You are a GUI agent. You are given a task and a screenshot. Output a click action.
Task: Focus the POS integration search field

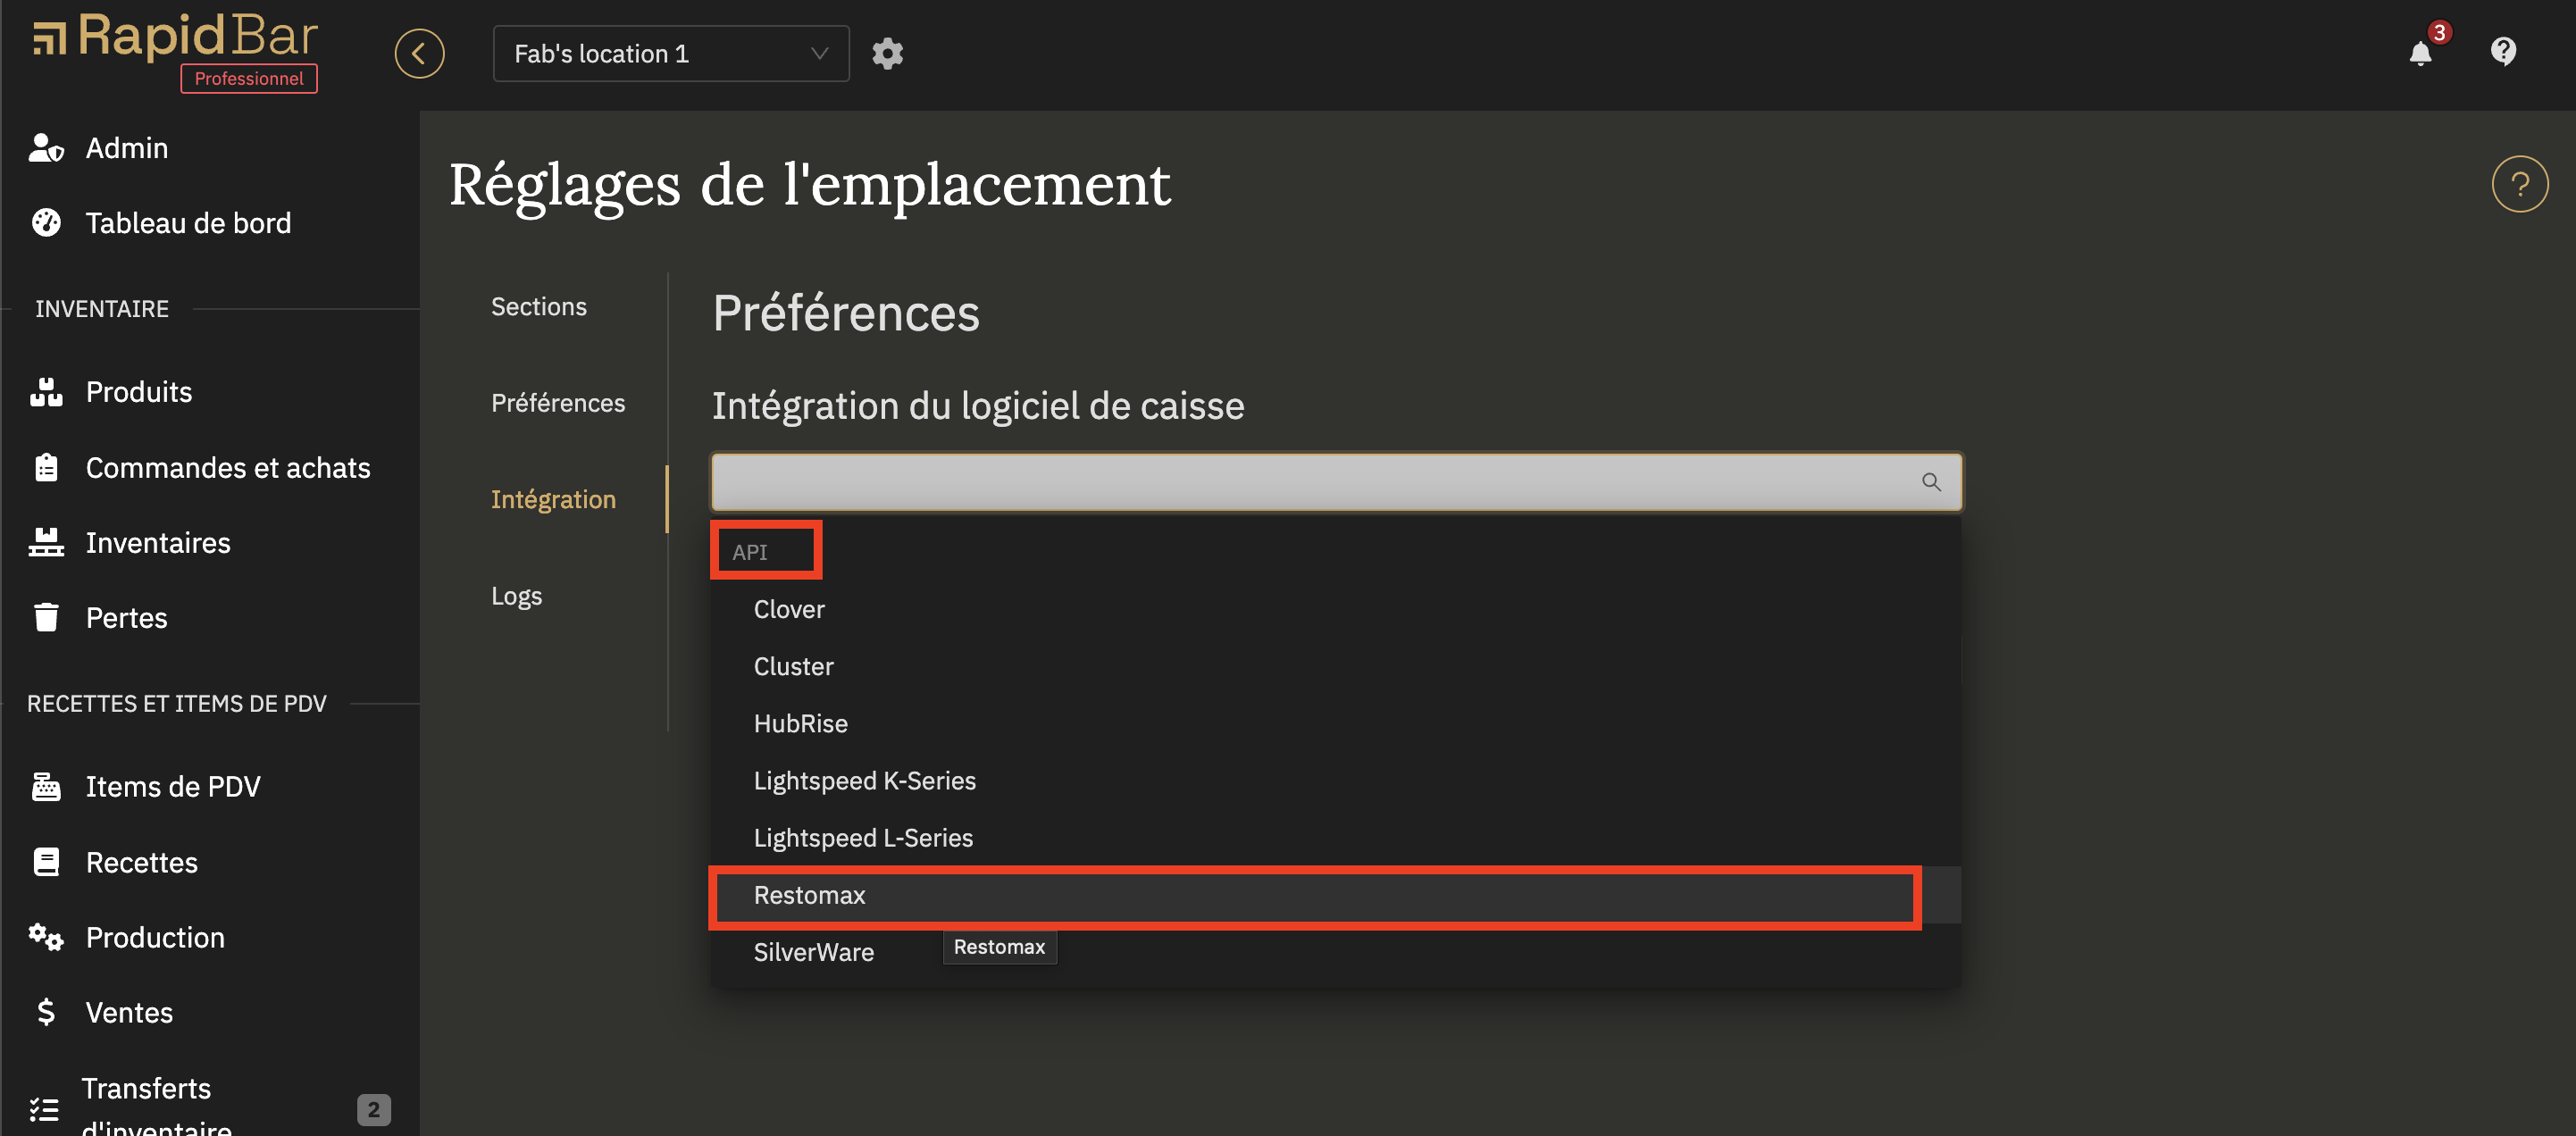(1336, 482)
